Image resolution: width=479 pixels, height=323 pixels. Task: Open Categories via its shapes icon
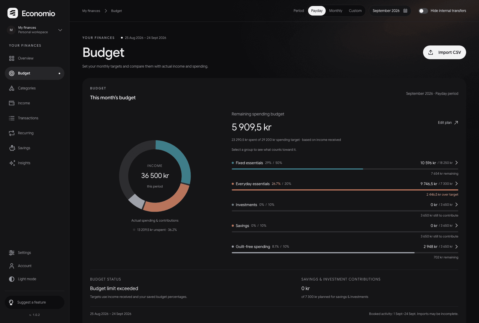(12, 88)
